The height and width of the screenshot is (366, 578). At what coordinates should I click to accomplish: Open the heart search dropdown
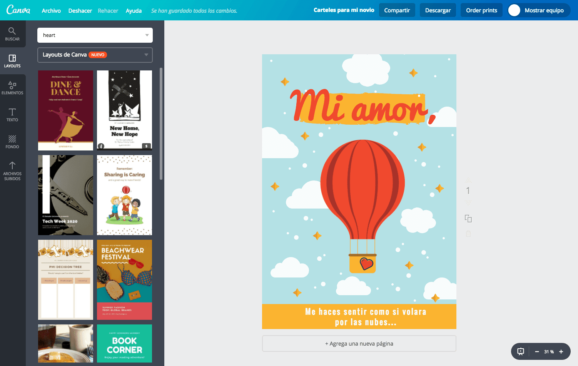(147, 35)
